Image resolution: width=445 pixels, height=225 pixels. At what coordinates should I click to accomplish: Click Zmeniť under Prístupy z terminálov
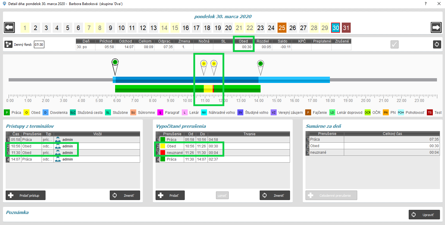pyautogui.click(x=125, y=195)
